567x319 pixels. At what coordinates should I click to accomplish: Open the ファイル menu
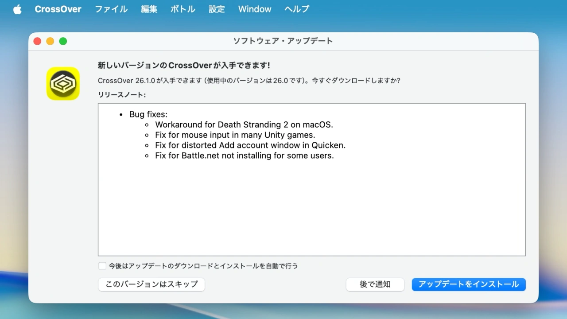111,9
